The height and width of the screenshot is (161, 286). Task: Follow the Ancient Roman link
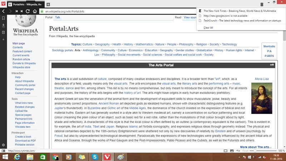click(x=109, y=103)
